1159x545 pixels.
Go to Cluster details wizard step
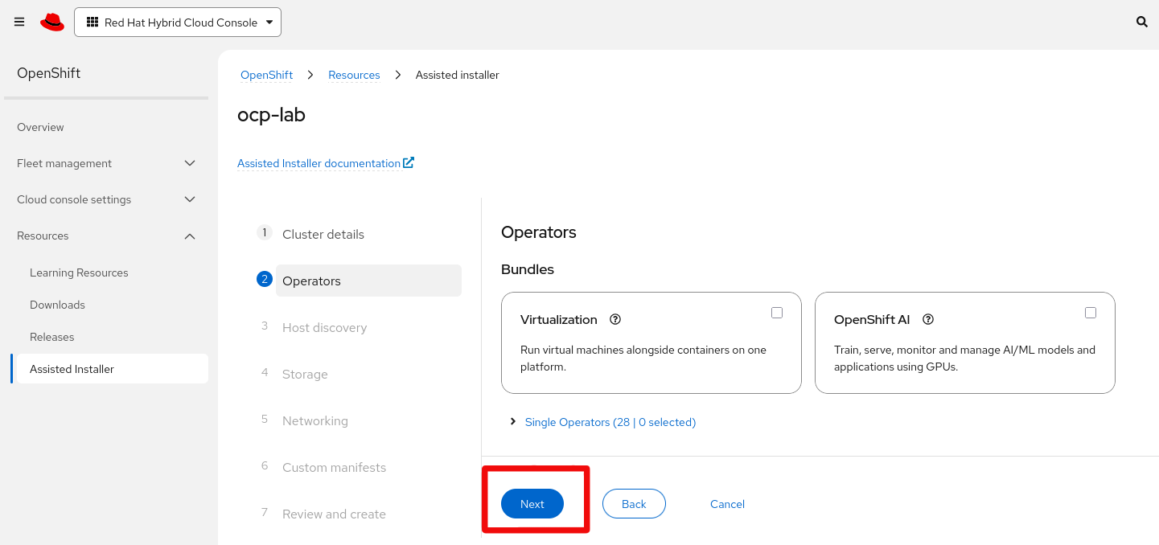pyautogui.click(x=323, y=234)
